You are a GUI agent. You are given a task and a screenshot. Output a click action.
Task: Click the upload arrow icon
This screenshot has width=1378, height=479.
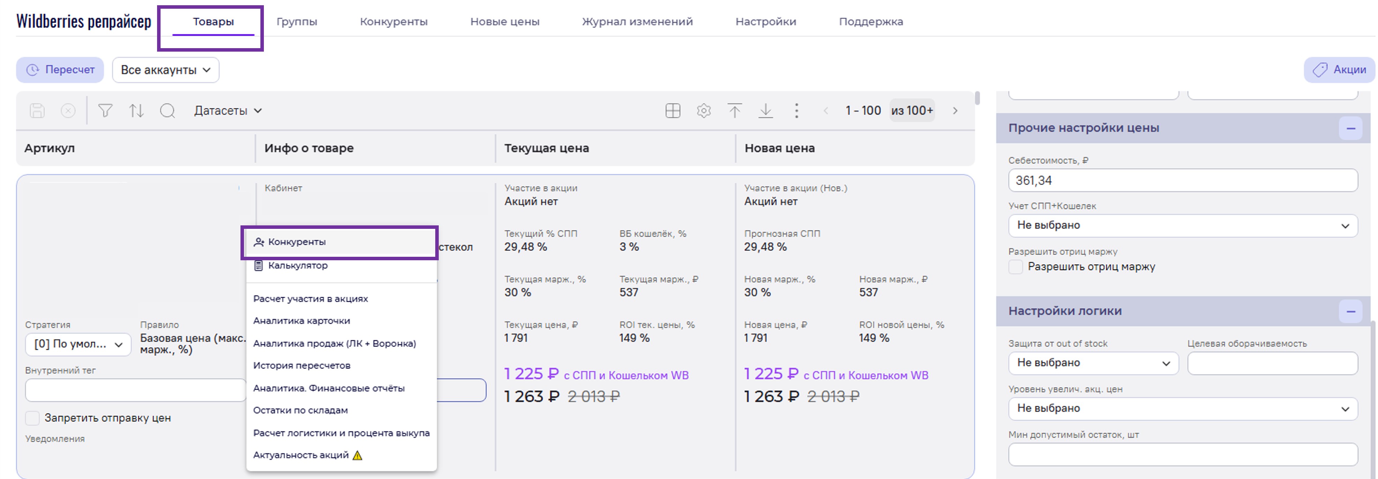coord(734,111)
